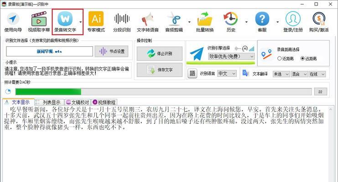Click 保存文字 to save text
The height and width of the screenshot is (182, 338).
coord(160,70)
